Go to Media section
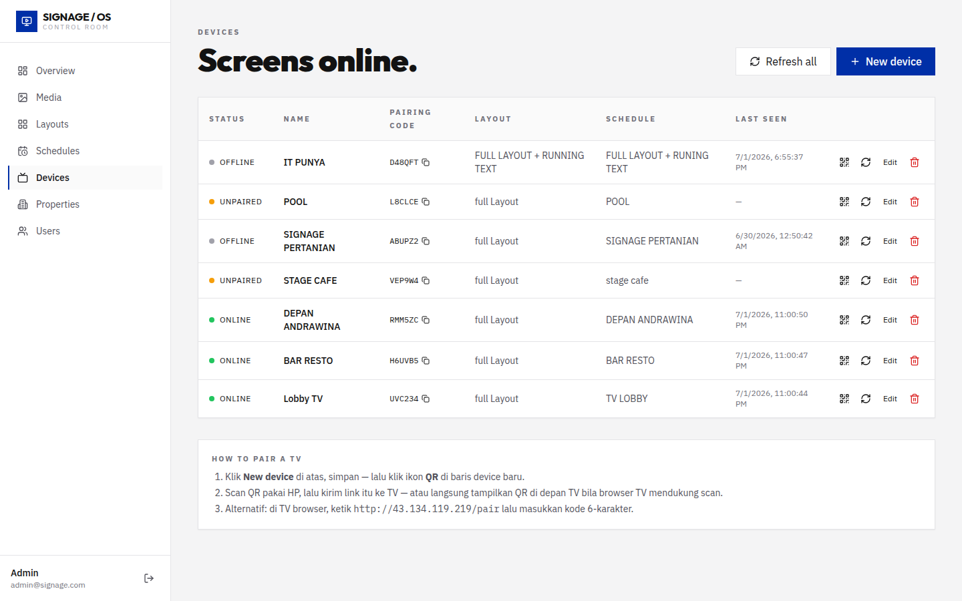This screenshot has width=962, height=601. (x=86, y=97)
